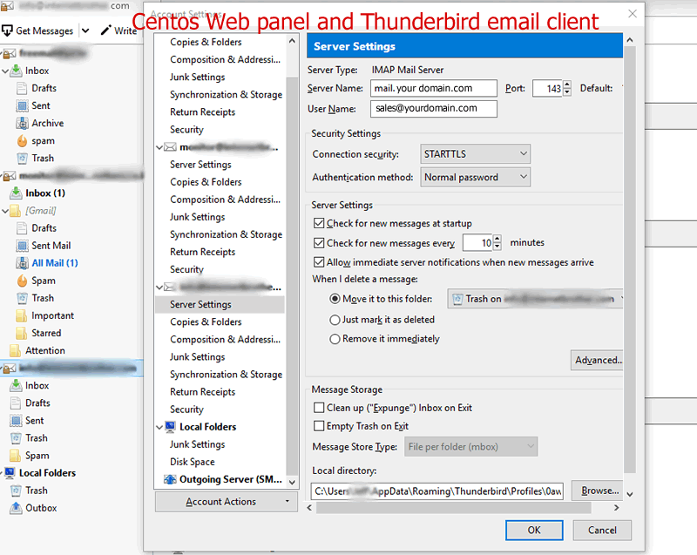Start a new email with the Write pencil icon
697x555 pixels.
tap(105, 30)
